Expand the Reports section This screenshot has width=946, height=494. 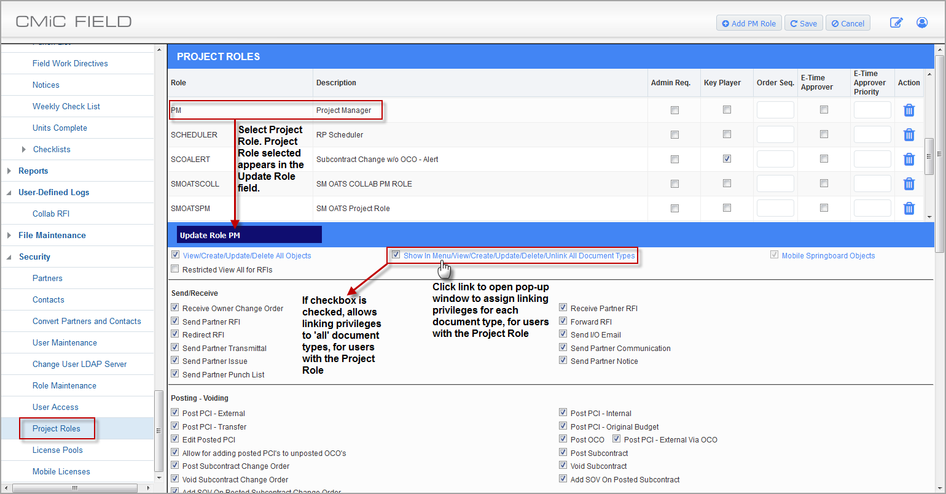pyautogui.click(x=9, y=171)
